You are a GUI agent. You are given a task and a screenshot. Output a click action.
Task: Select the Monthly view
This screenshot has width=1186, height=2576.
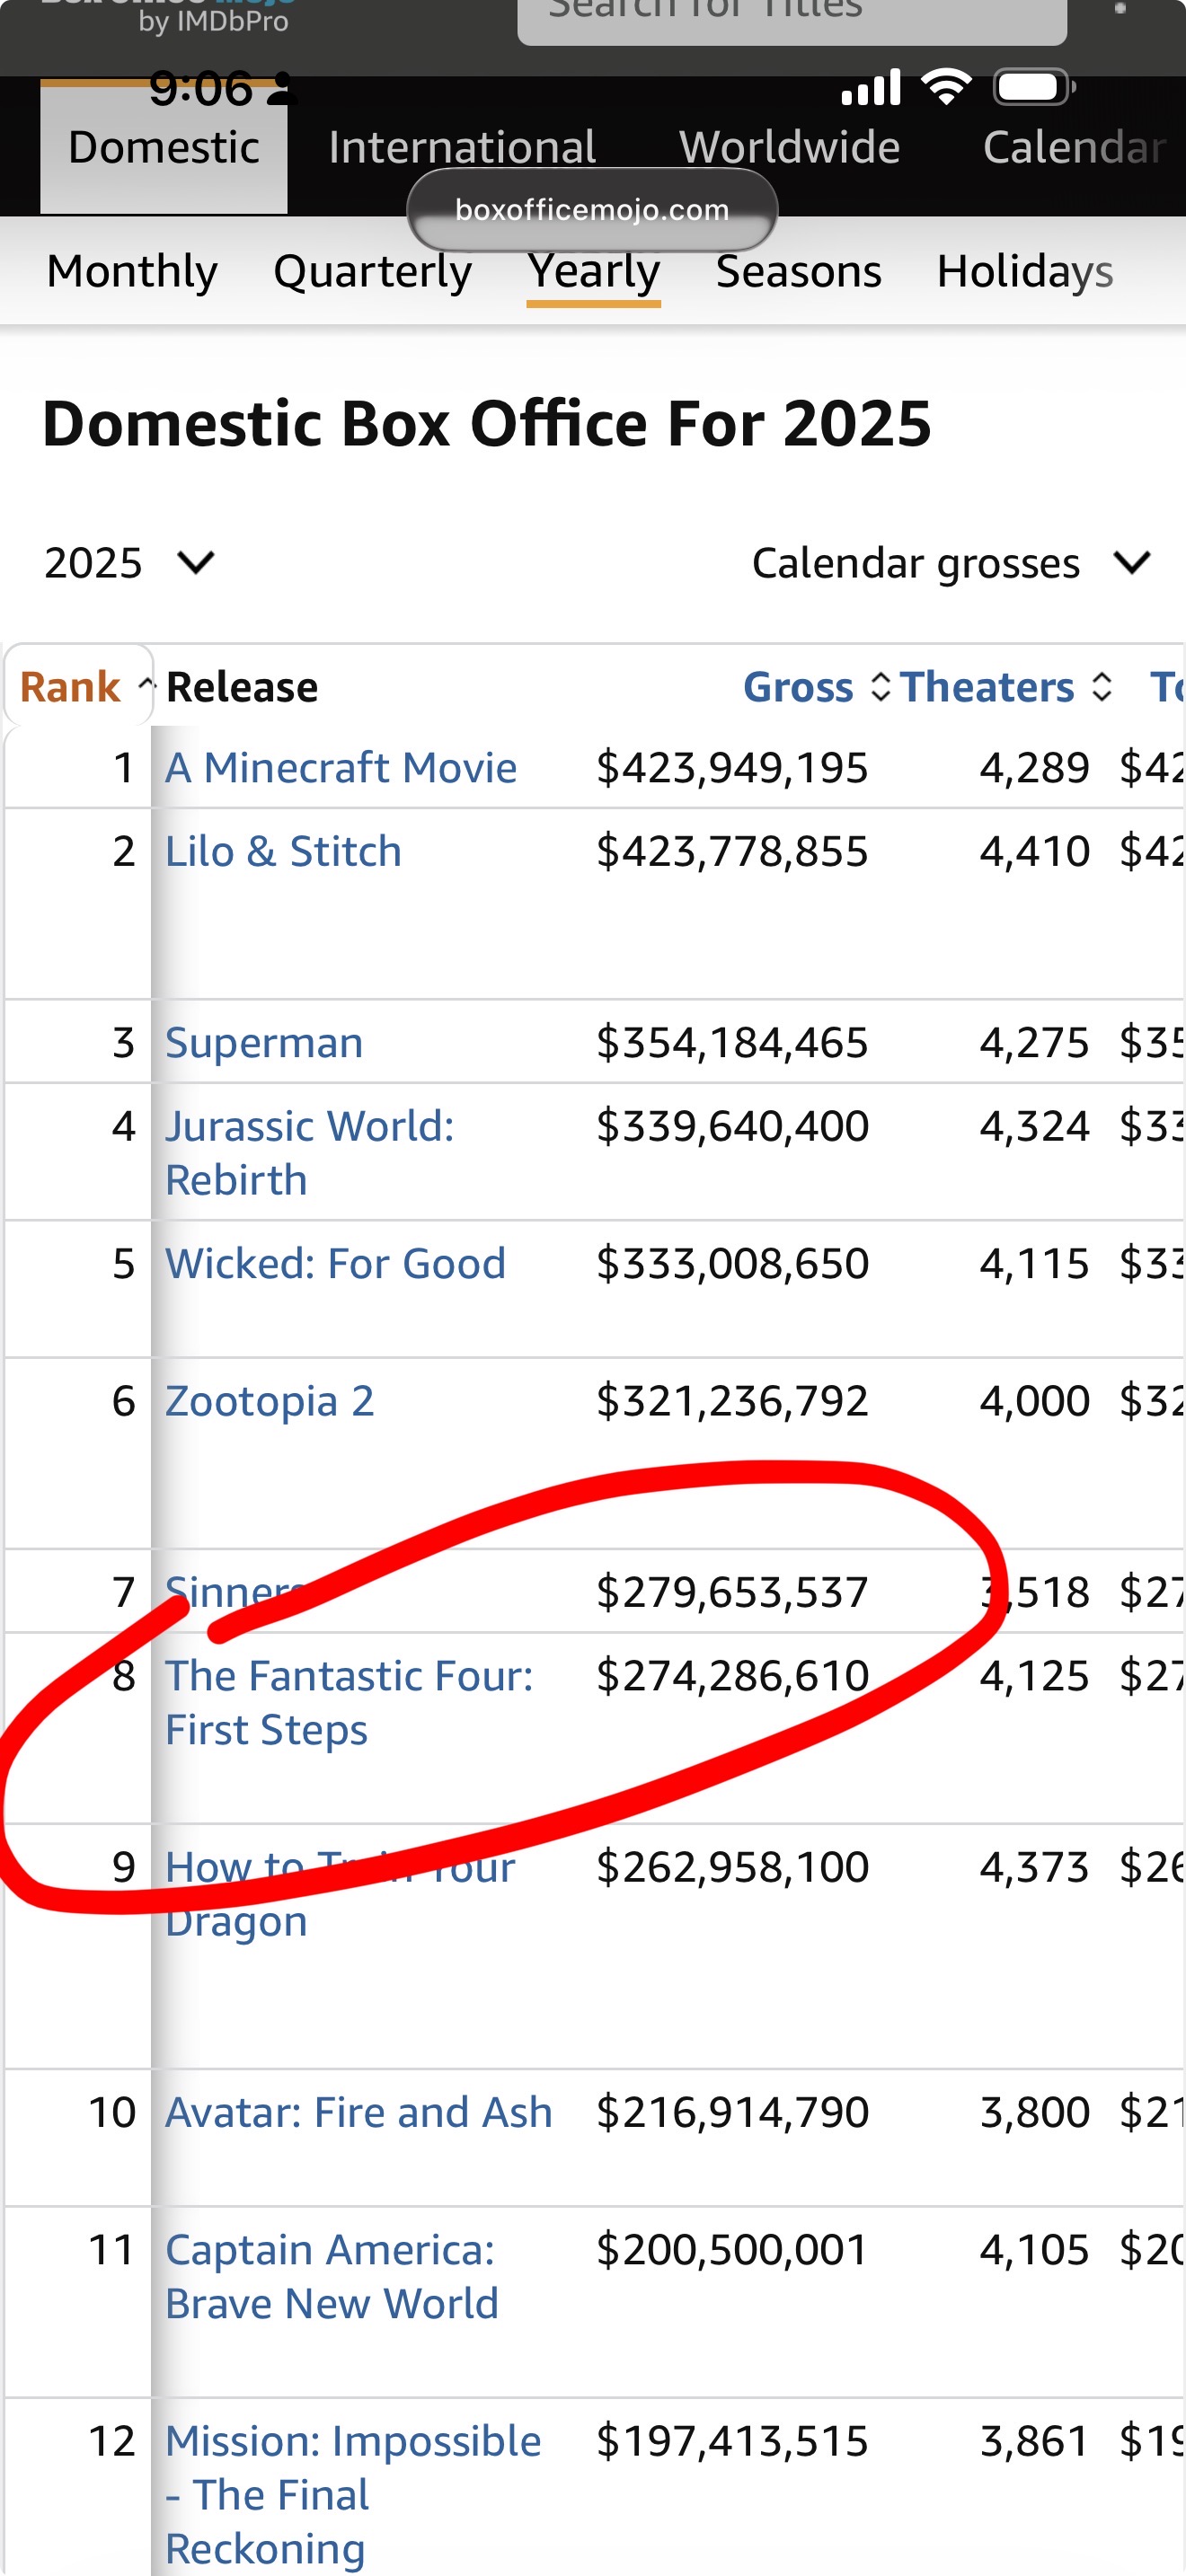(x=132, y=271)
